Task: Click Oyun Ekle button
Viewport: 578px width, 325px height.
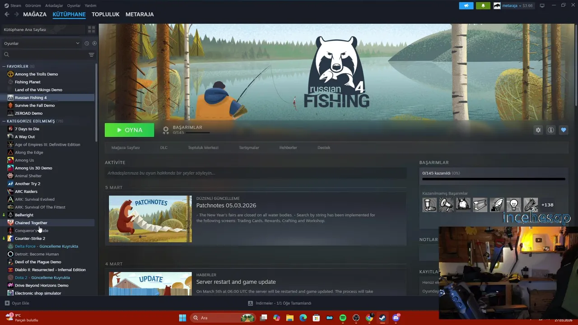Action: [17, 303]
